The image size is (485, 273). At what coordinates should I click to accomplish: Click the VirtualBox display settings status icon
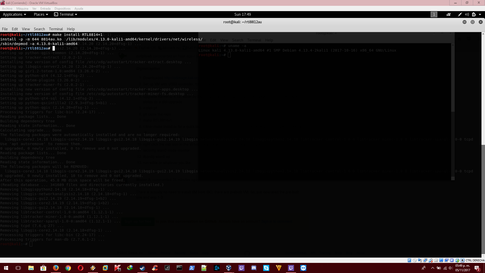click(x=441, y=260)
